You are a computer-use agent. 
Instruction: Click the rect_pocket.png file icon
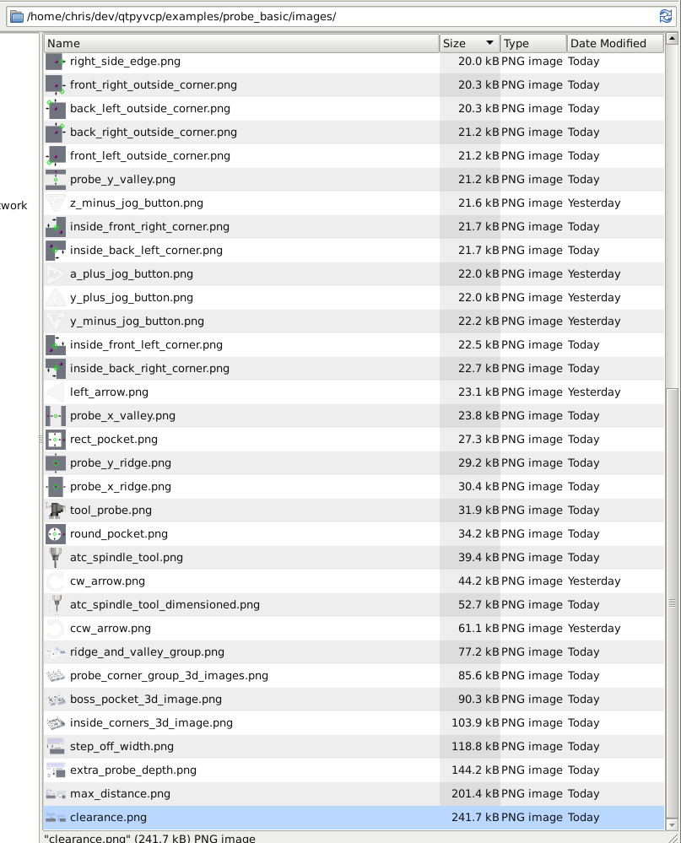(x=56, y=440)
